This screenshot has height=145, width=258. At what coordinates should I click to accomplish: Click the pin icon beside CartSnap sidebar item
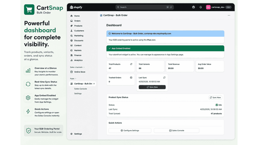coord(94,84)
